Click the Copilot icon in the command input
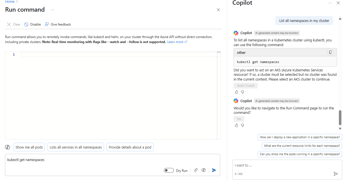 point(204,170)
